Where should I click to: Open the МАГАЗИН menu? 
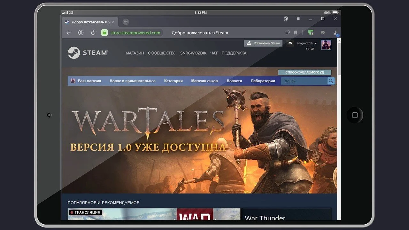pos(135,53)
